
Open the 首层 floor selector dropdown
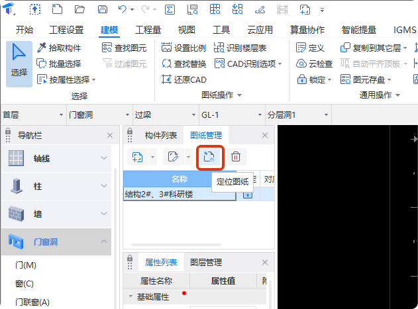[61, 115]
